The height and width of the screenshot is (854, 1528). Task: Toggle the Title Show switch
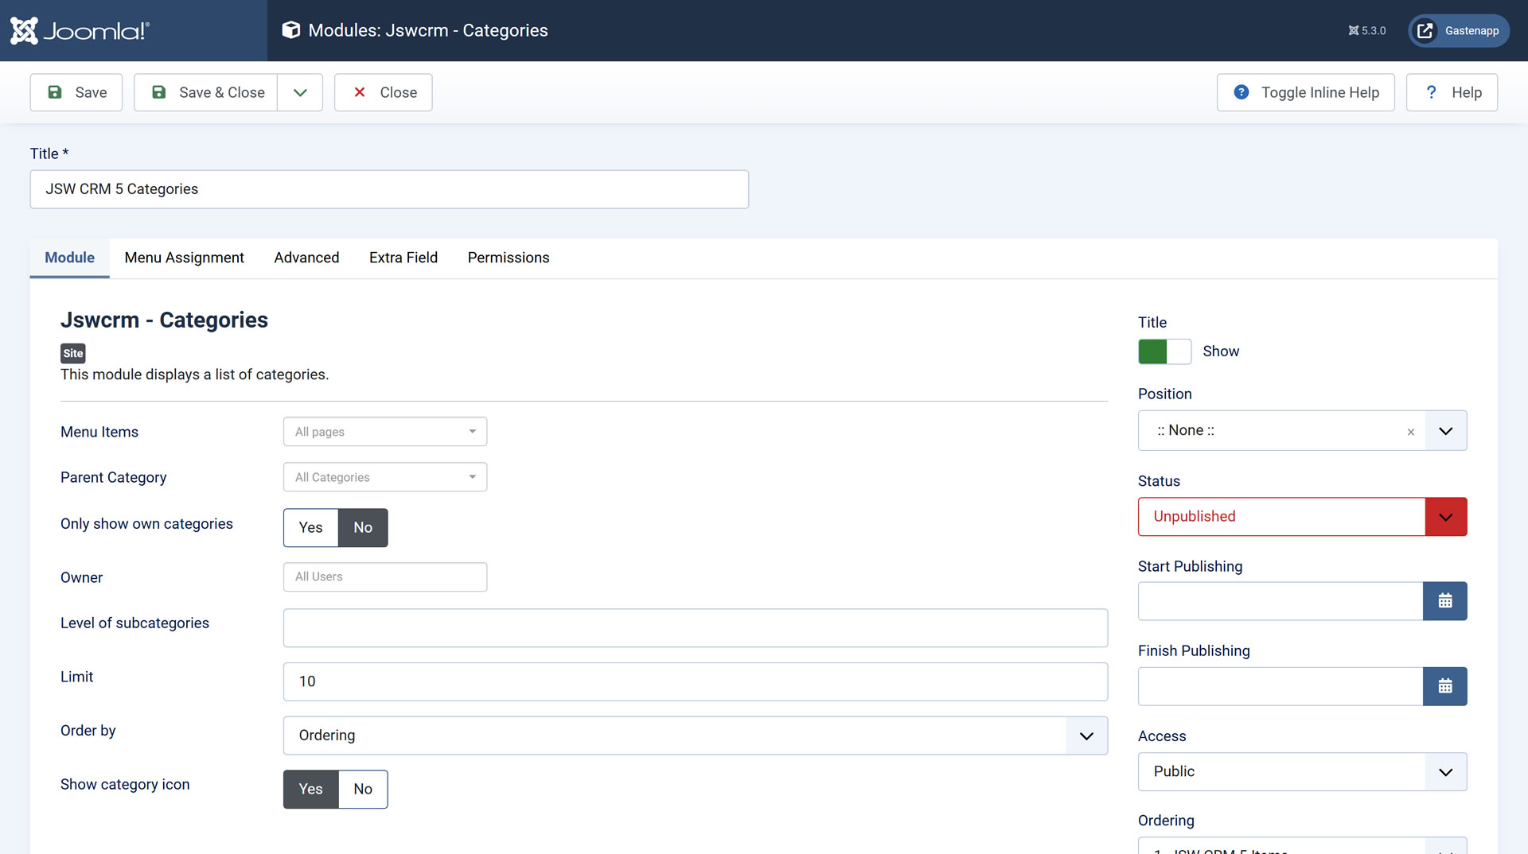click(1164, 351)
